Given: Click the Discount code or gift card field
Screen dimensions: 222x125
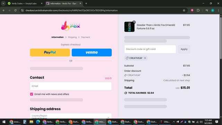Looking at the screenshot, I should (150, 49).
